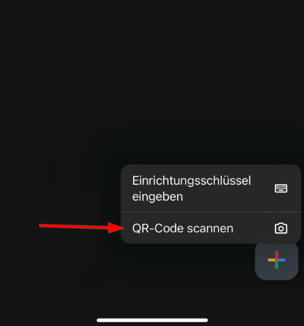Click the divider line between menu options
Viewport: 304px width, 326px height.
tap(211, 212)
